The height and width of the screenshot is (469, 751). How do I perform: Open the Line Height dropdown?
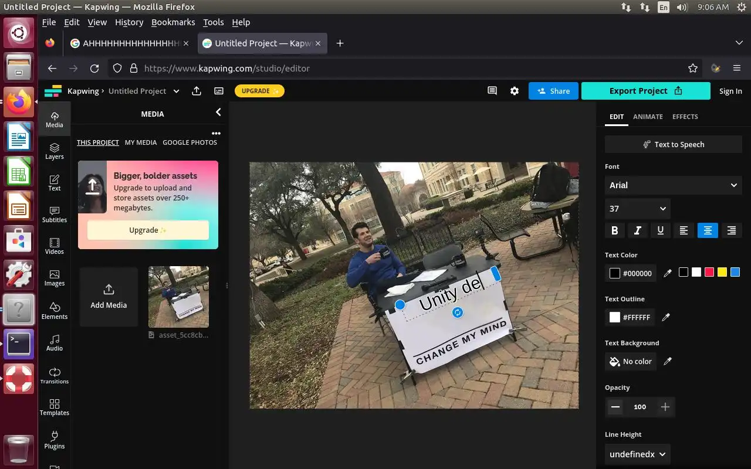click(x=637, y=454)
